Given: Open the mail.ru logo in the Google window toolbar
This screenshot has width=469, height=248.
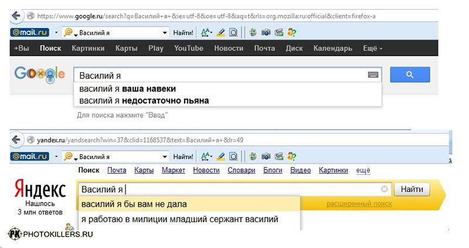Looking at the screenshot, I should click(30, 32).
